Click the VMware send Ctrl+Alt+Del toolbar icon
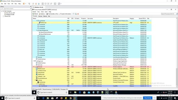The height and width of the screenshot is (100, 178). pos(29,4)
